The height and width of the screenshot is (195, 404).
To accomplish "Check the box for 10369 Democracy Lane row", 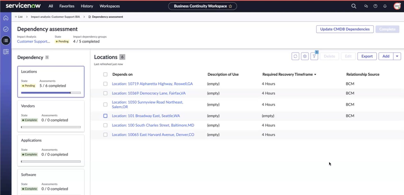I will pyautogui.click(x=105, y=93).
